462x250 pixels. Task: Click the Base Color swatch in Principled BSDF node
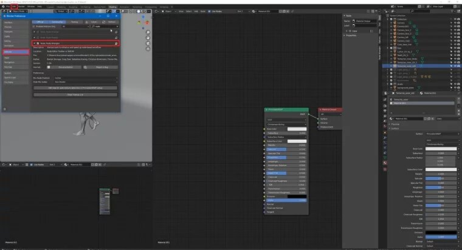[x=297, y=129]
